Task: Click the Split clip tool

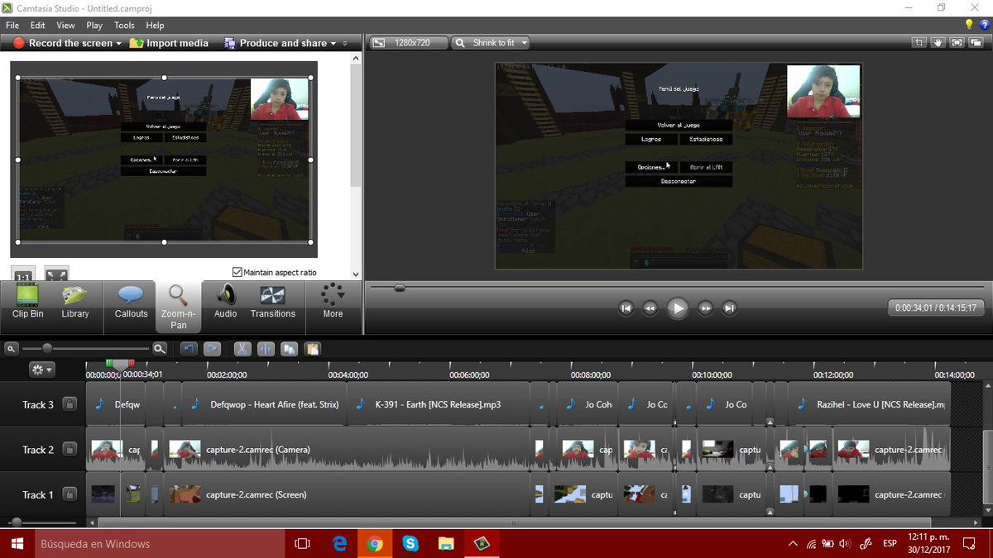Action: [x=266, y=349]
